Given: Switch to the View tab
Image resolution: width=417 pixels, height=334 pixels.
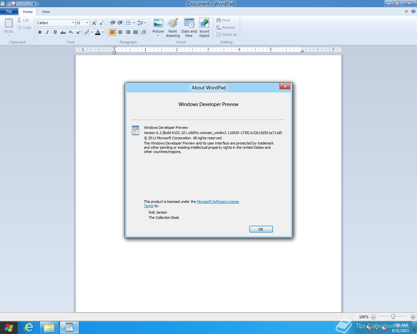Looking at the screenshot, I should pos(46,12).
